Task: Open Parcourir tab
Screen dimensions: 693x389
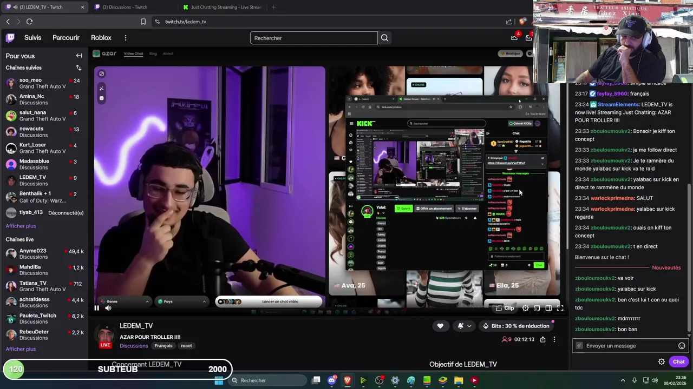Action: pos(66,38)
